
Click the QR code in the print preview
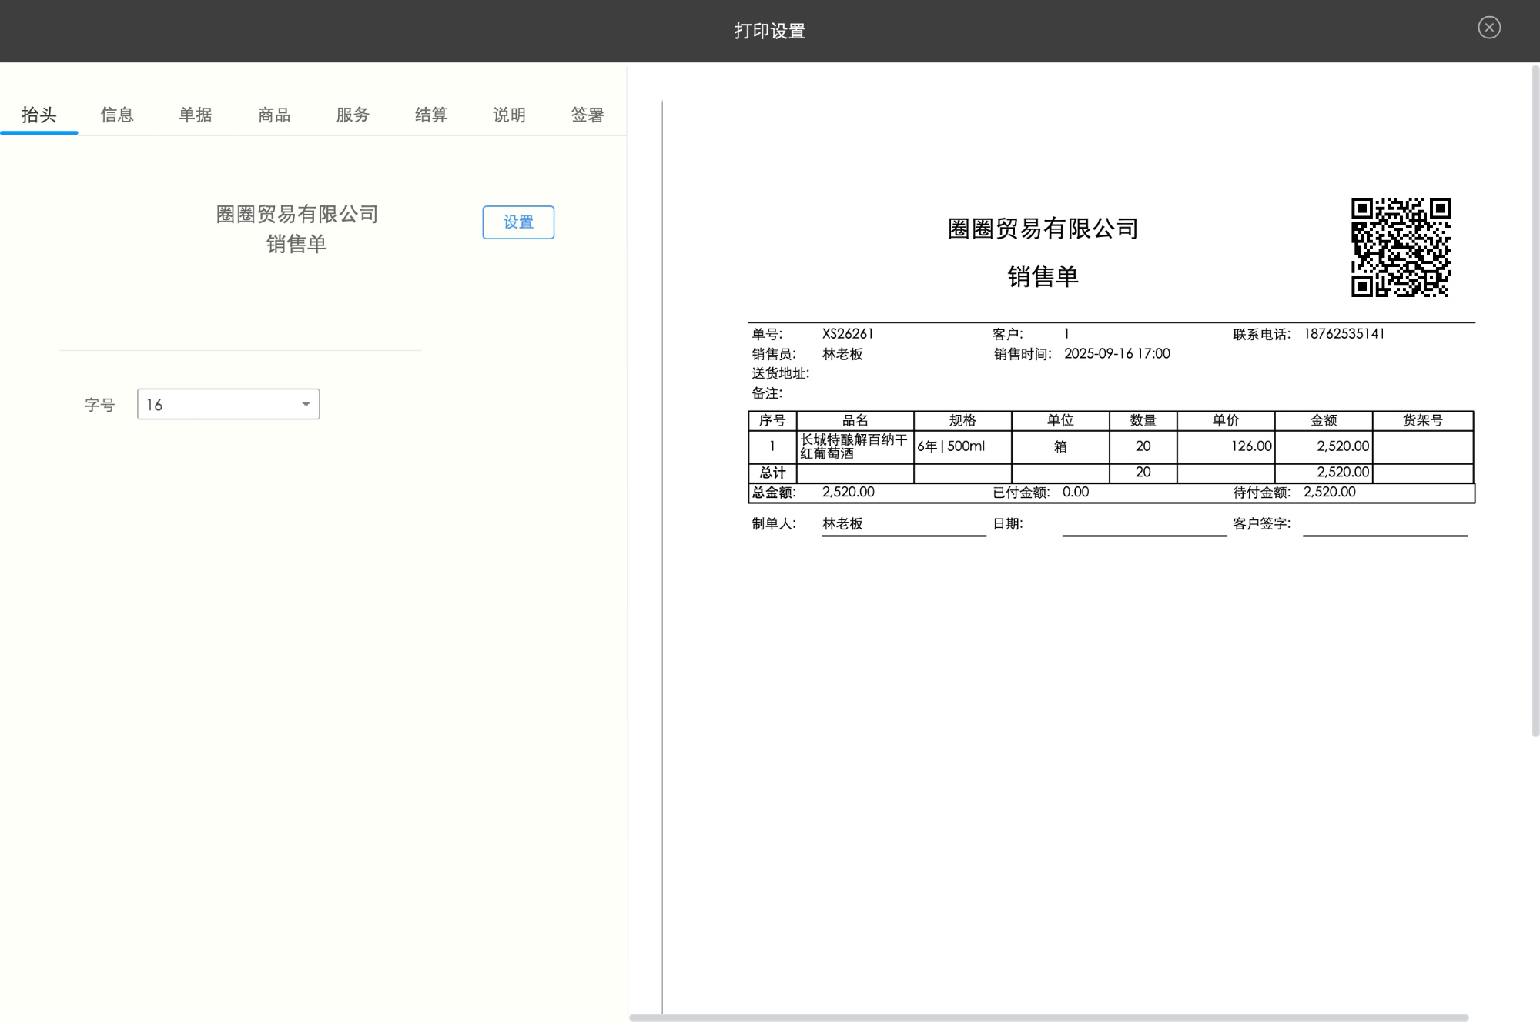tap(1401, 247)
